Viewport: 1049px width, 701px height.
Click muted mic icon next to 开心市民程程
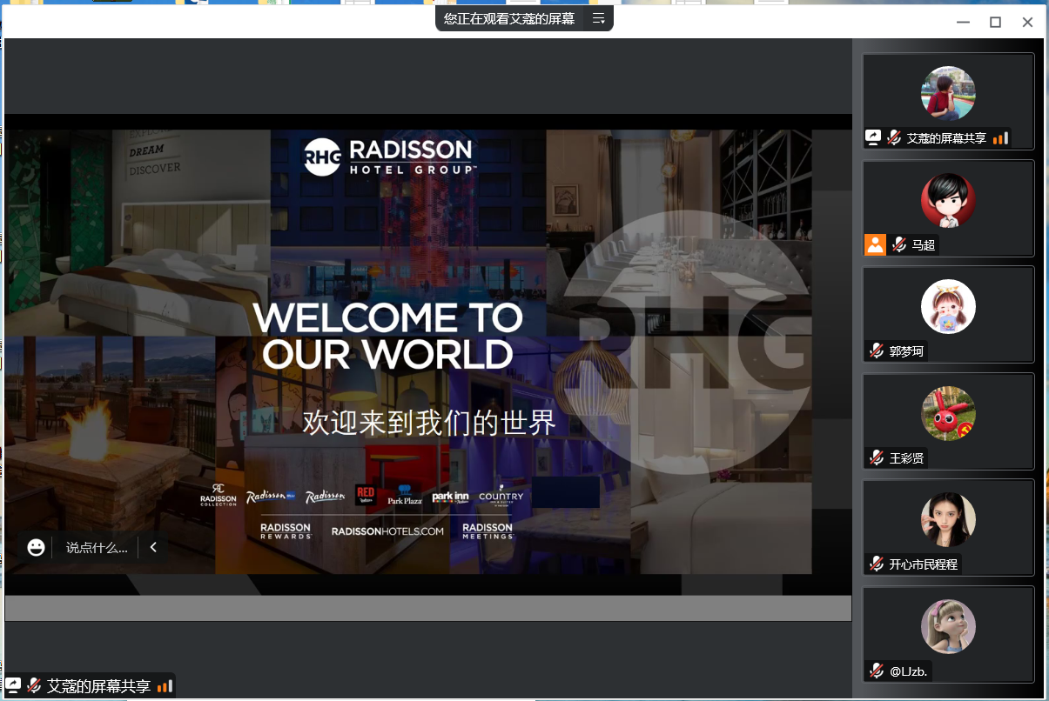pos(876,564)
